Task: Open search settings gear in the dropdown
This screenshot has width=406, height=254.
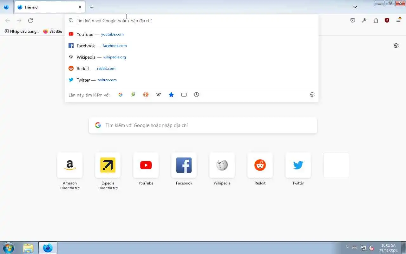Action: click(312, 95)
